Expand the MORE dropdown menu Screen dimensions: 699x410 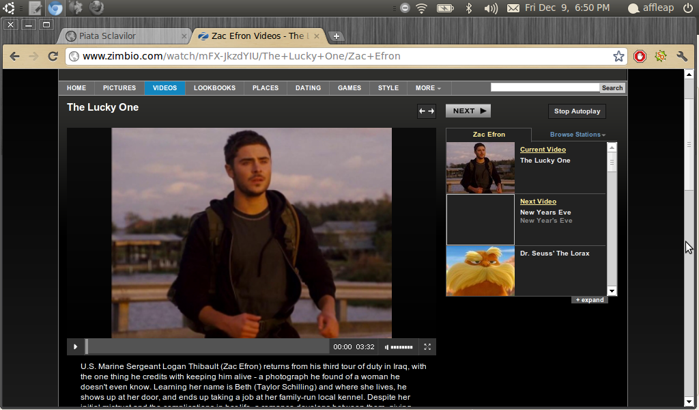coord(428,88)
